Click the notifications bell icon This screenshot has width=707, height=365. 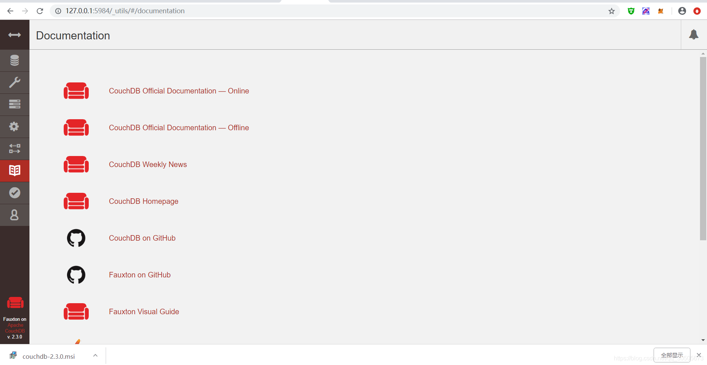pos(694,35)
